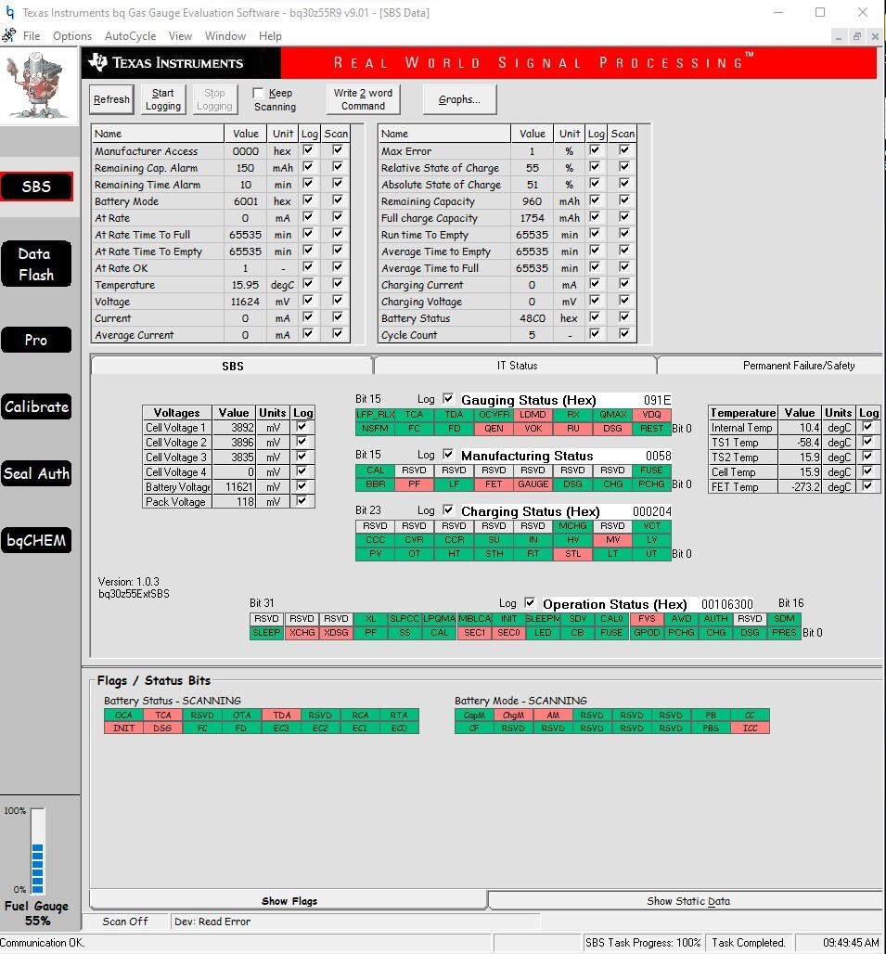Toggle Log checkbox for Cell Voltage 1
886x954 pixels.
(302, 427)
